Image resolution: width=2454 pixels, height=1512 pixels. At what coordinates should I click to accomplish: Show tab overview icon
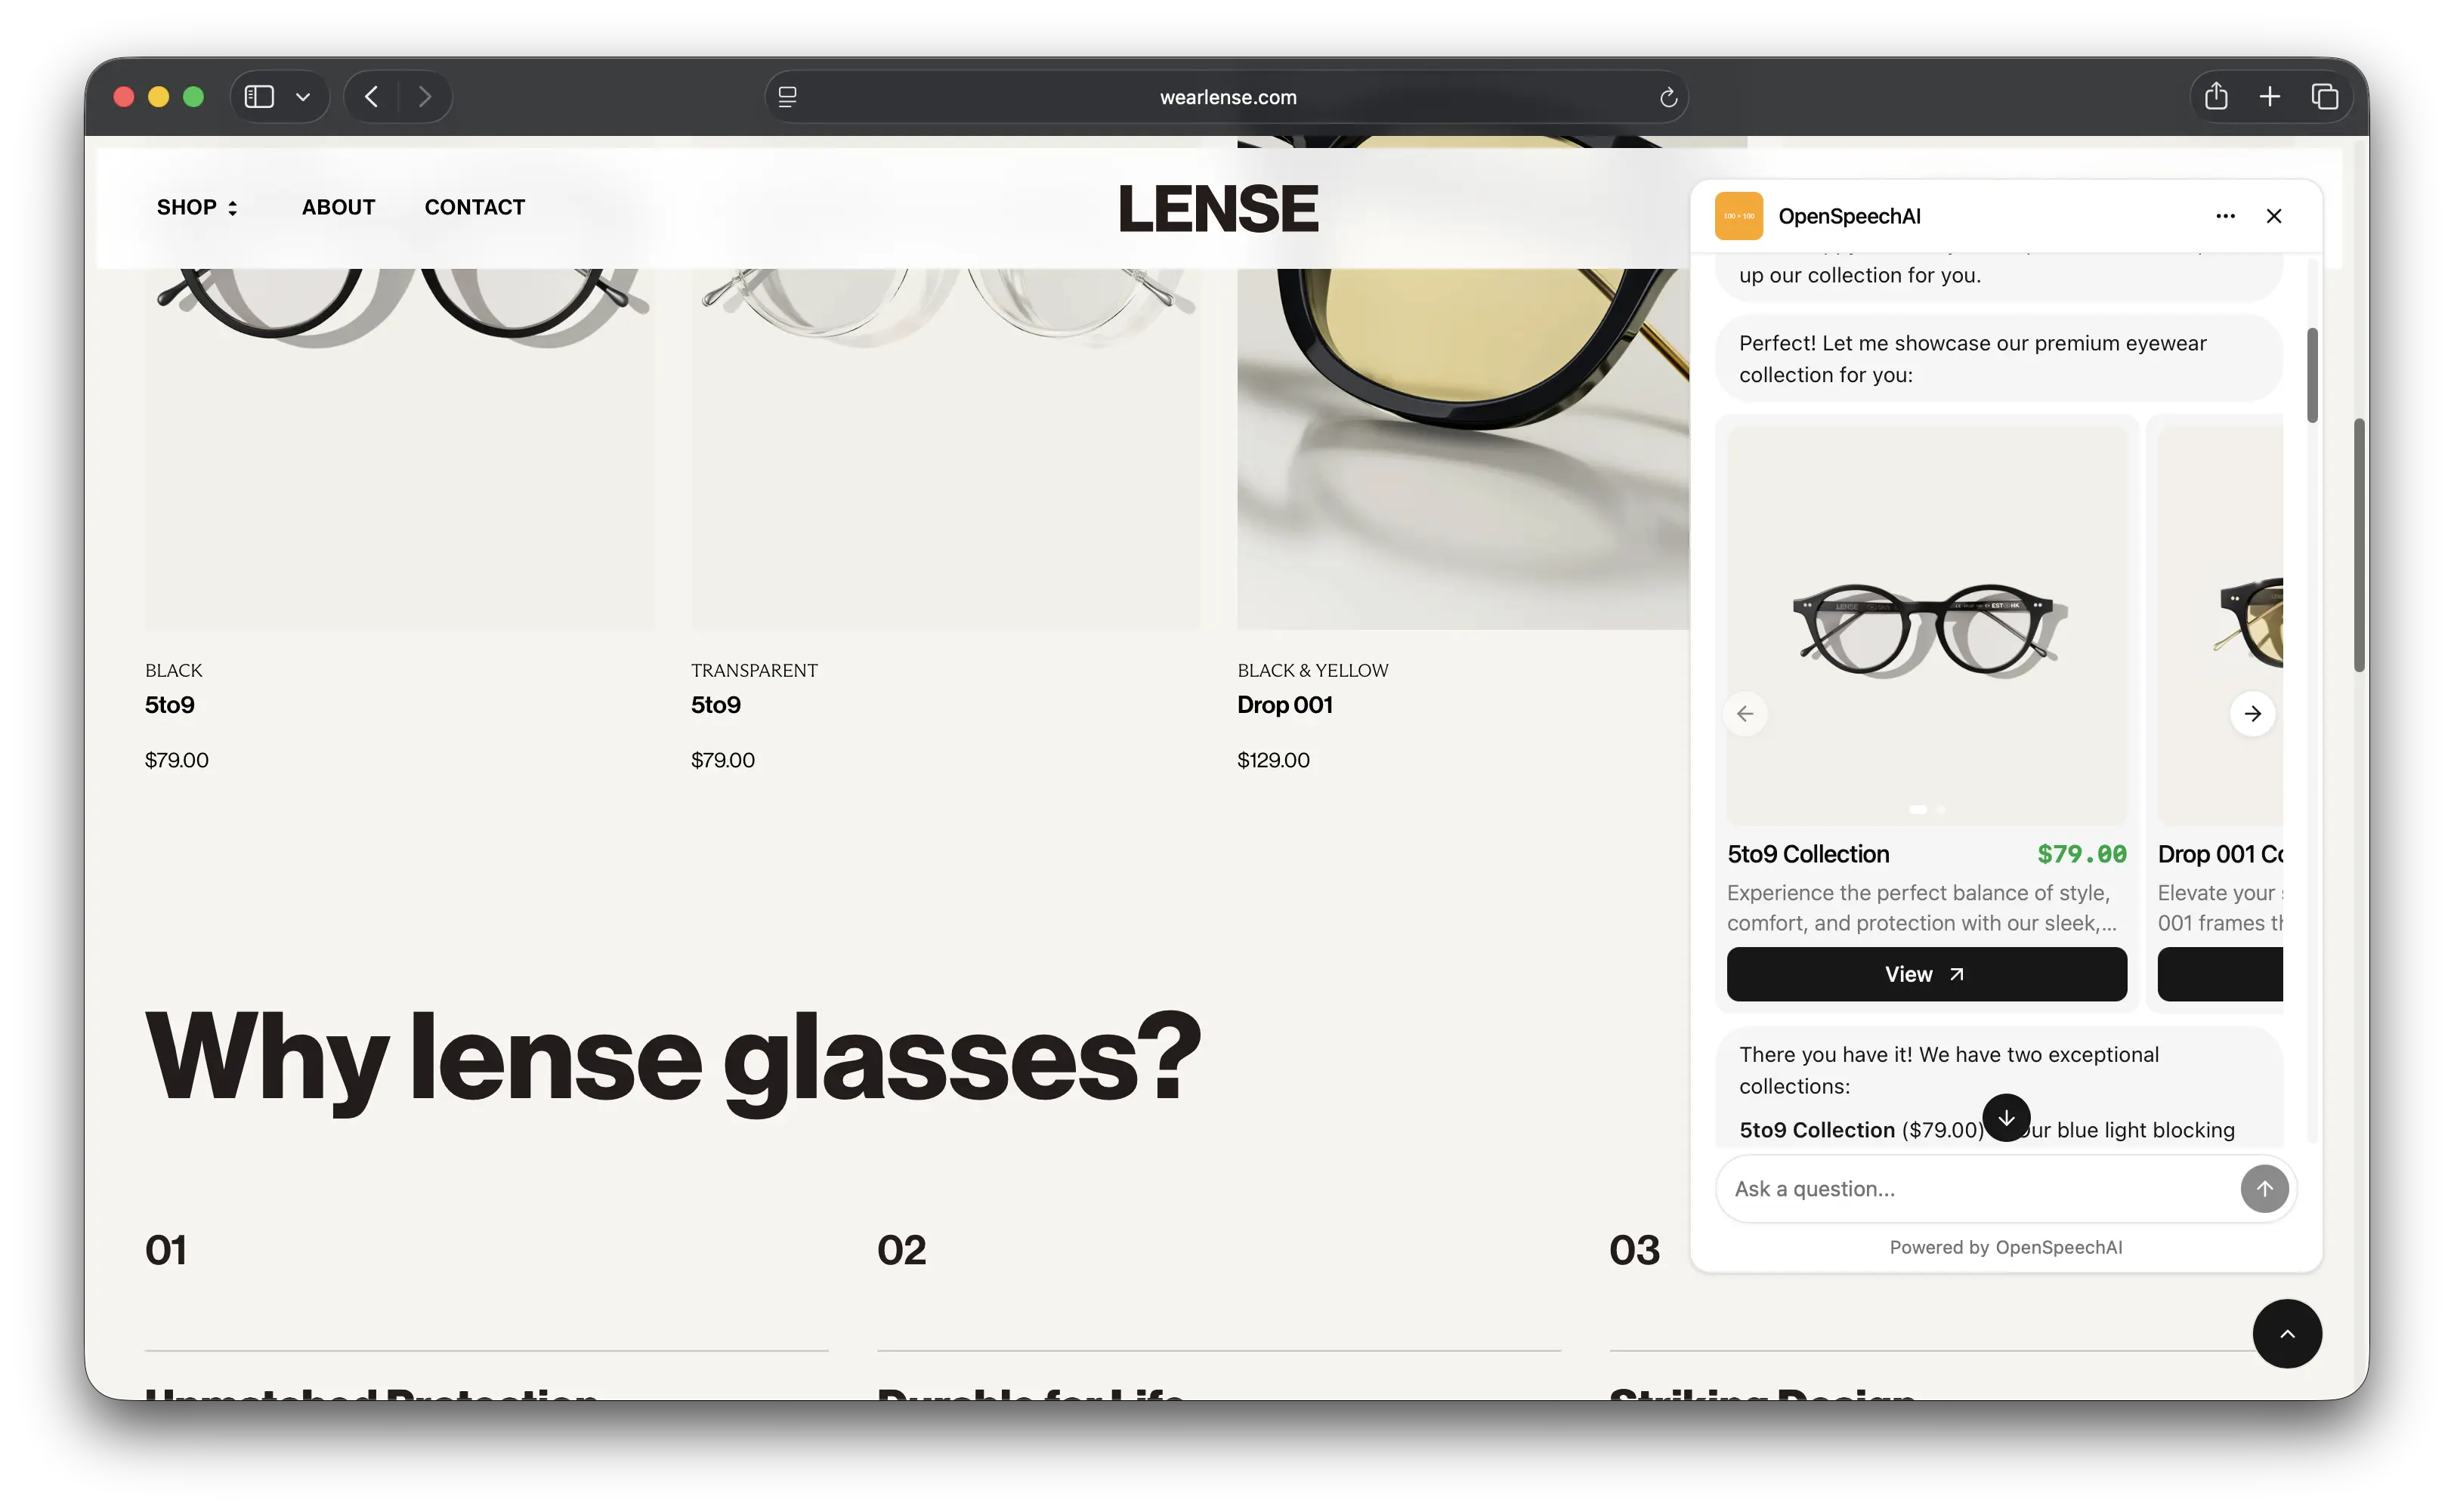(2325, 97)
